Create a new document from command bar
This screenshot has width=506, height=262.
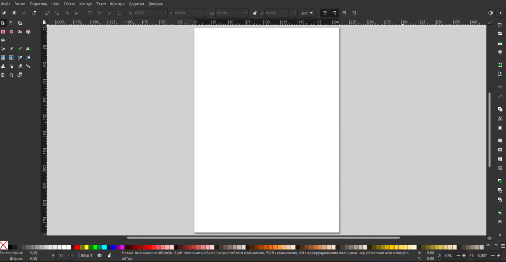pyautogui.click(x=500, y=25)
